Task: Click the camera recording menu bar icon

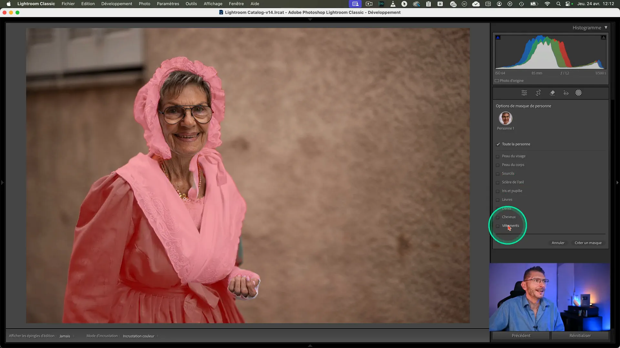Action: pos(369,4)
